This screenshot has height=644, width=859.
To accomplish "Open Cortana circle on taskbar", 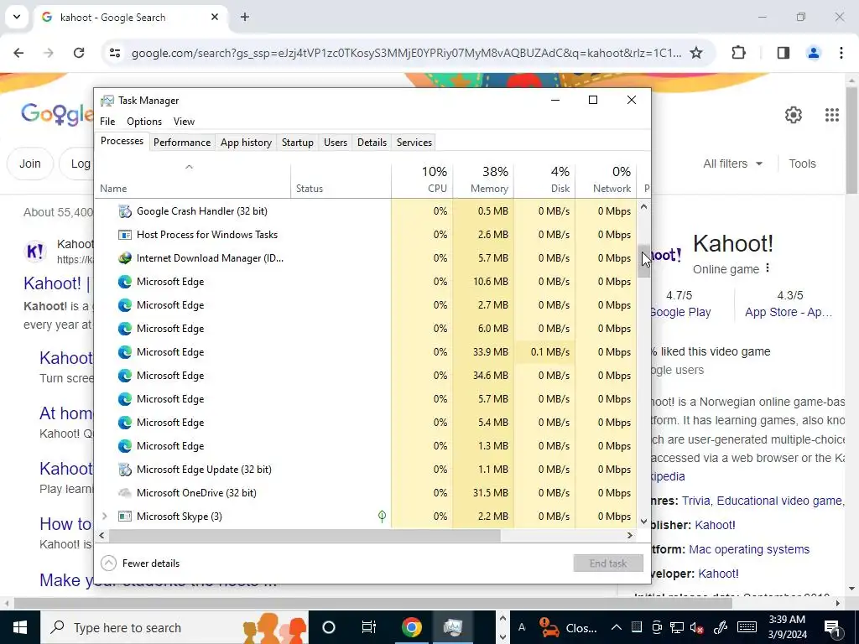I will [328, 627].
